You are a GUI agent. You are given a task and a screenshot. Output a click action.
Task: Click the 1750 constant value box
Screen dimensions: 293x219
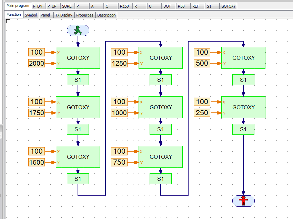[37, 113]
